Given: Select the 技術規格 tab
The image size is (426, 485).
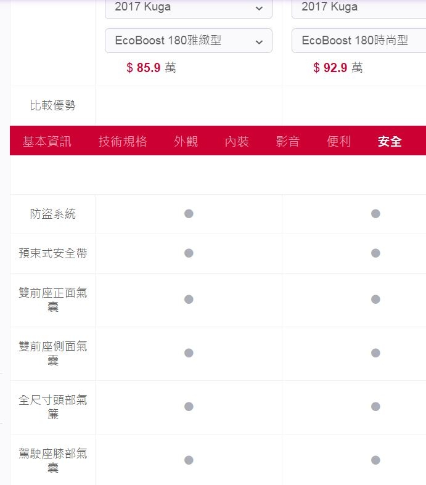Looking at the screenshot, I should tap(123, 141).
